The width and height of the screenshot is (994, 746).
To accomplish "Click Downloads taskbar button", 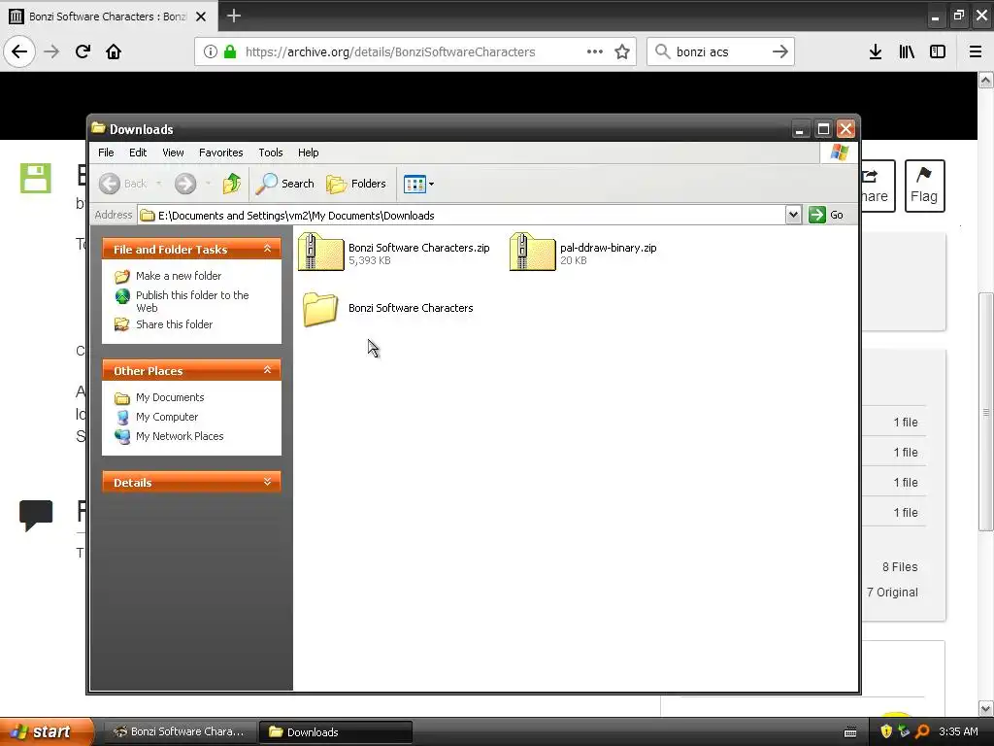I will pyautogui.click(x=336, y=731).
